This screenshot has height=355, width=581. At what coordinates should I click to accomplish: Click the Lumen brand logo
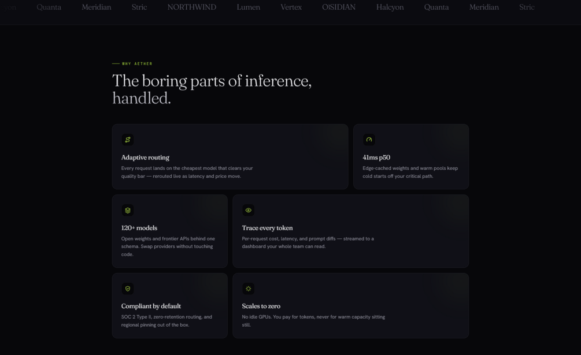pos(248,7)
